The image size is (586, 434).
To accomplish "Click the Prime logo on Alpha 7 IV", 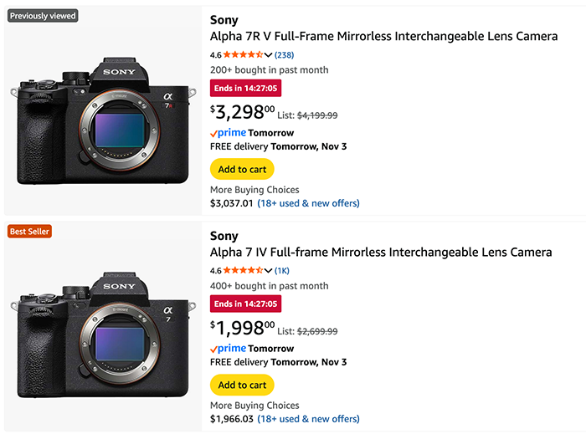I will [228, 349].
